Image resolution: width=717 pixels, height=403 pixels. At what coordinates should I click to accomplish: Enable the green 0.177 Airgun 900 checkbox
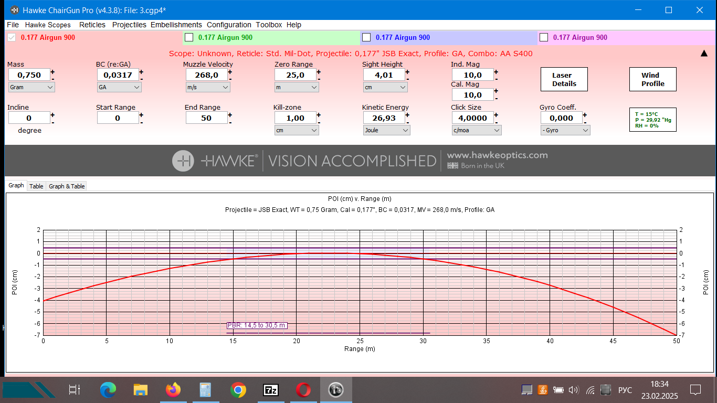189,37
